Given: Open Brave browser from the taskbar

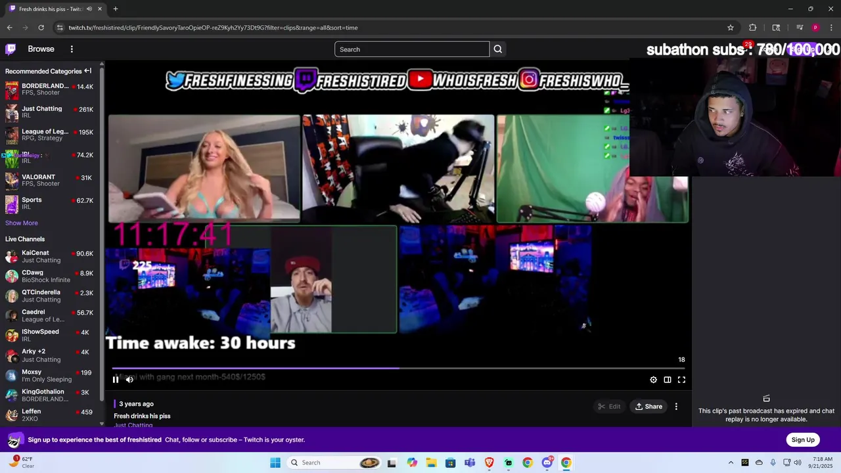Looking at the screenshot, I should click(x=489, y=462).
